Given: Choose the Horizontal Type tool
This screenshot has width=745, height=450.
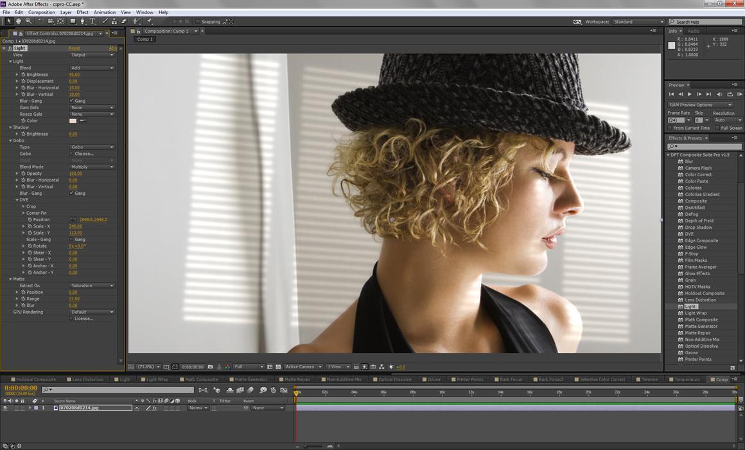Looking at the screenshot, I should click(x=93, y=21).
